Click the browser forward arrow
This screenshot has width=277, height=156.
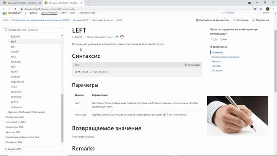click(10, 9)
